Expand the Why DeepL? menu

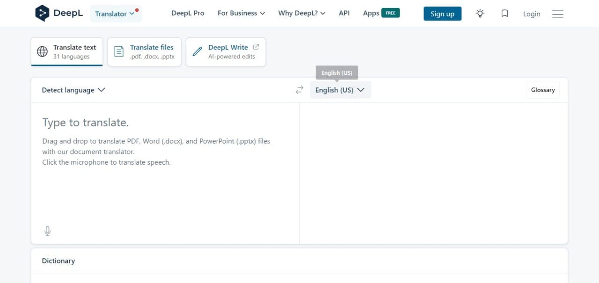301,13
